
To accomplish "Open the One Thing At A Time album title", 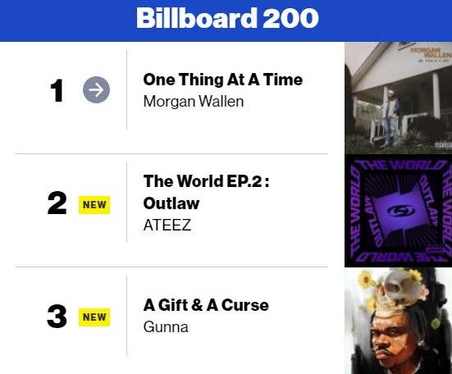I will click(223, 80).
